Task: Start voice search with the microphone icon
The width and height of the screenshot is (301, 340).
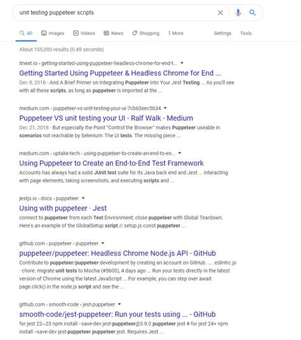Action: pos(238,13)
